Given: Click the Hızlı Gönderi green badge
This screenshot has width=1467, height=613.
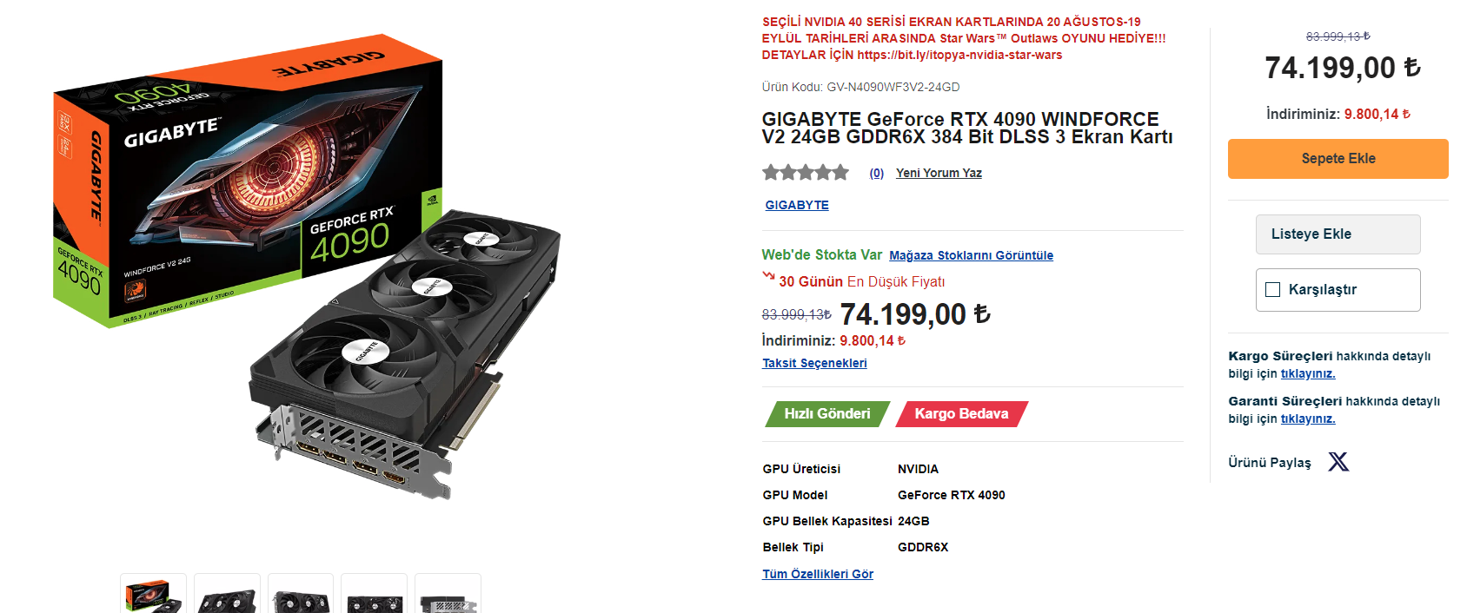Looking at the screenshot, I should pyautogui.click(x=827, y=414).
